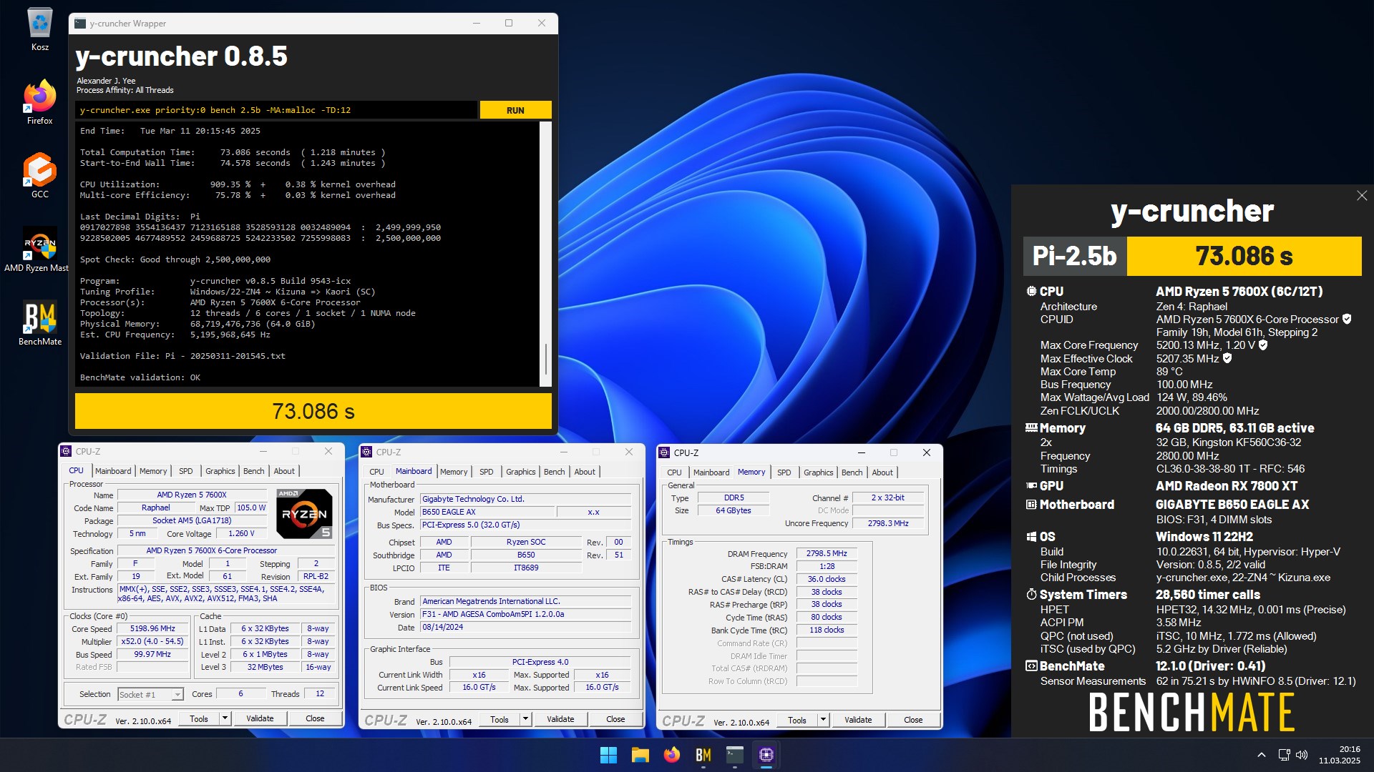Click the CPU-Z Memory window title icon
1374x772 pixels.
coord(664,452)
